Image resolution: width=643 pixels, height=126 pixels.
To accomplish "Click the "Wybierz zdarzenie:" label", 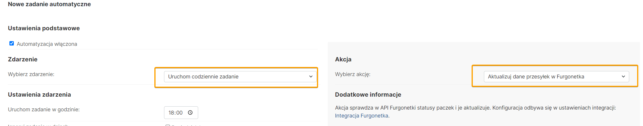I will (31, 74).
